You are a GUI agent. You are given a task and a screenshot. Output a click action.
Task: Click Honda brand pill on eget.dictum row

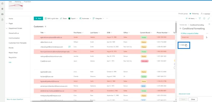144,37
